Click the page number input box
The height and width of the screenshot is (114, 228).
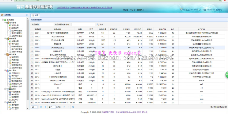[x=53, y=107]
